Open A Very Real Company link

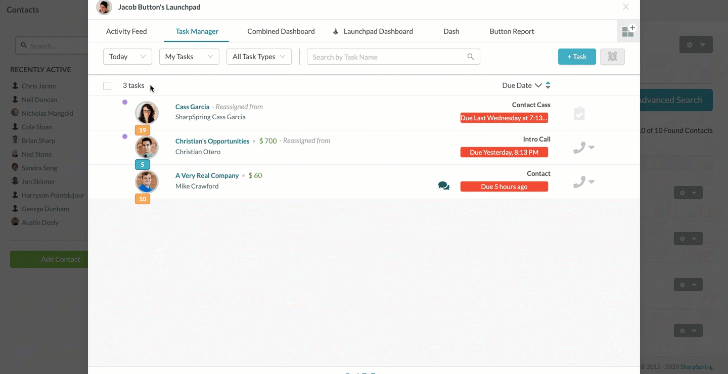[207, 175]
